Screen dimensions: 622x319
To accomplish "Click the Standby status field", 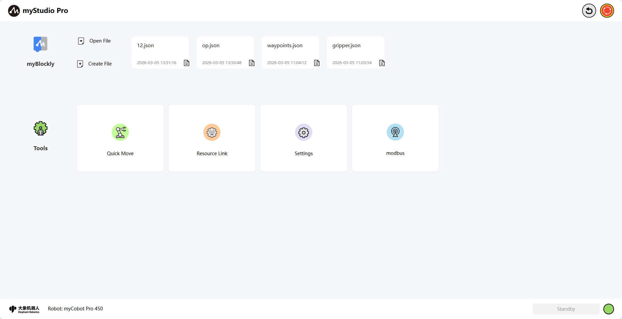I will [x=566, y=309].
